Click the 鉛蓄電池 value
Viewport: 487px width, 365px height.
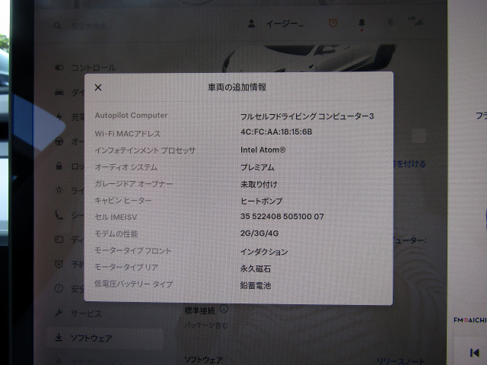click(256, 285)
